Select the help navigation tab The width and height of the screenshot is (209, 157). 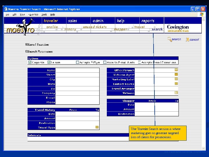coord(121,21)
